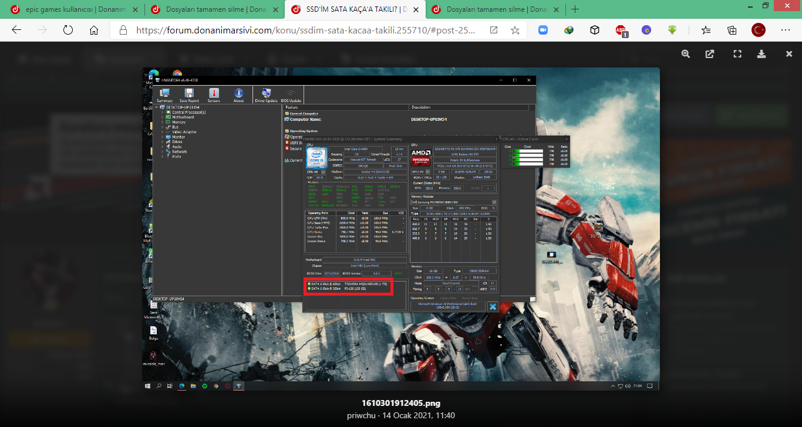The image size is (802, 427).
Task: Click HWiNFO Save Report icon in the image
Action: 189,95
